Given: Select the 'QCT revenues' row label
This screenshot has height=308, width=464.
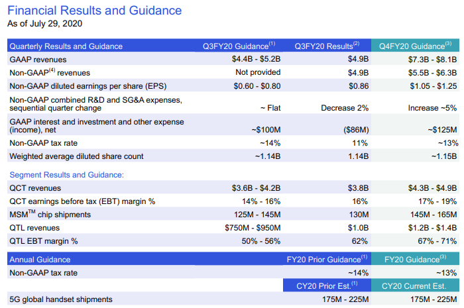Looking at the screenshot, I should 34,187.
